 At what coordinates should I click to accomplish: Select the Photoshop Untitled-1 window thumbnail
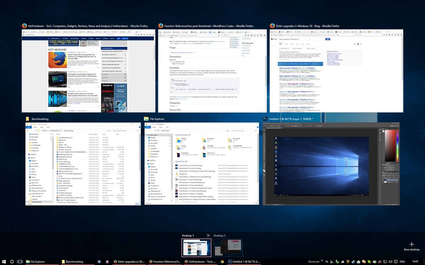pyautogui.click(x=331, y=164)
